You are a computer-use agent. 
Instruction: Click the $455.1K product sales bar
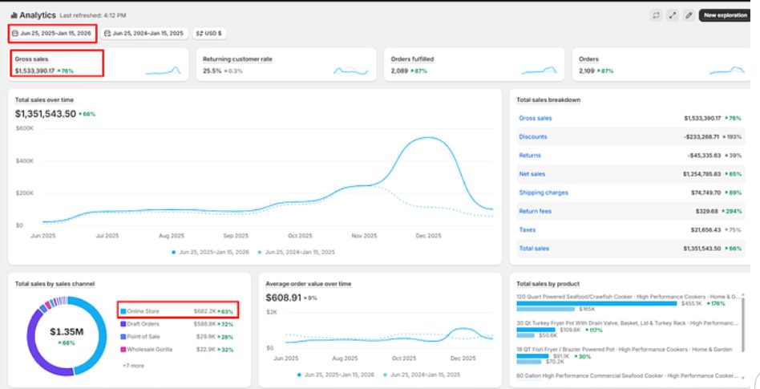tap(596, 304)
